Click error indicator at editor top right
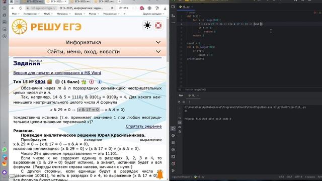The image size is (322, 181). 315,13
